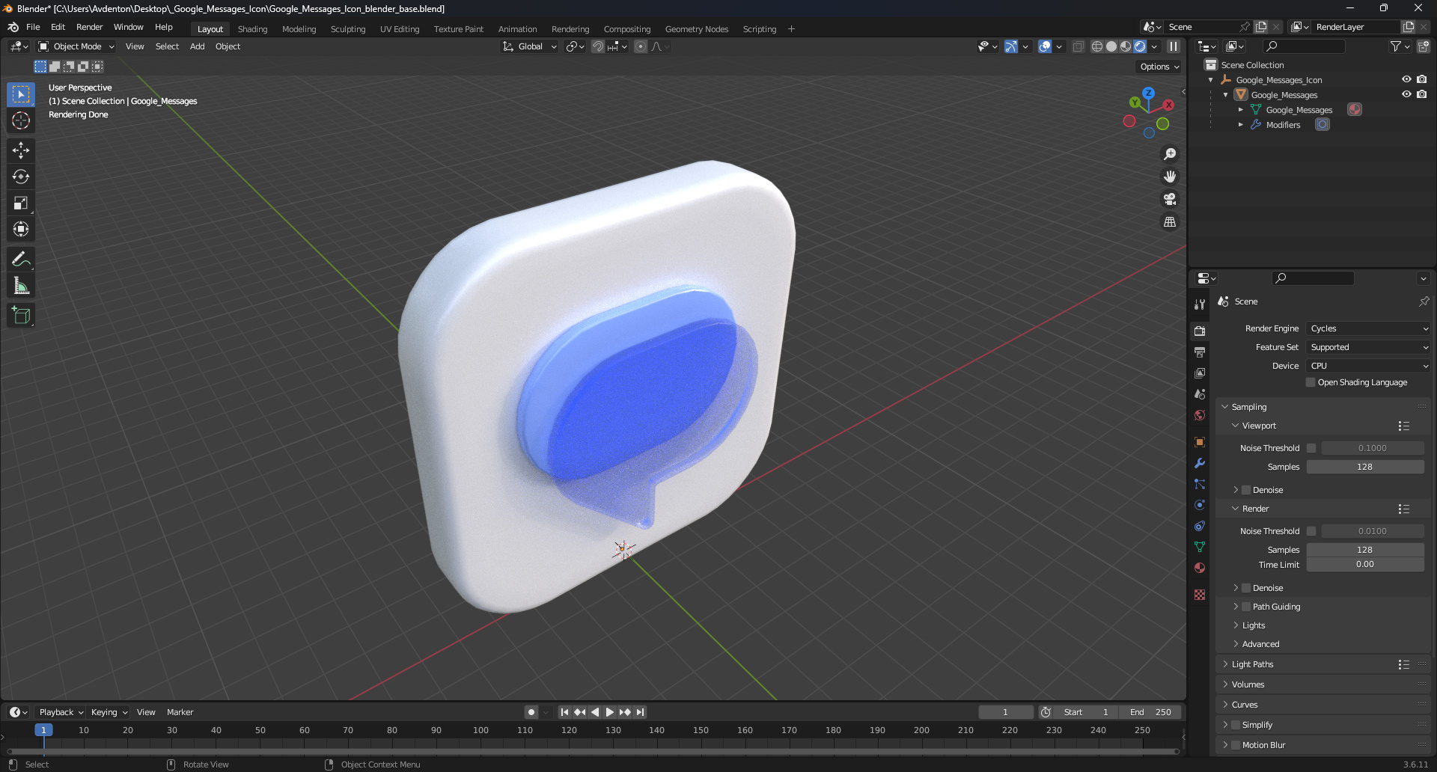Open the Texture properties tab
The height and width of the screenshot is (772, 1437).
click(1200, 595)
